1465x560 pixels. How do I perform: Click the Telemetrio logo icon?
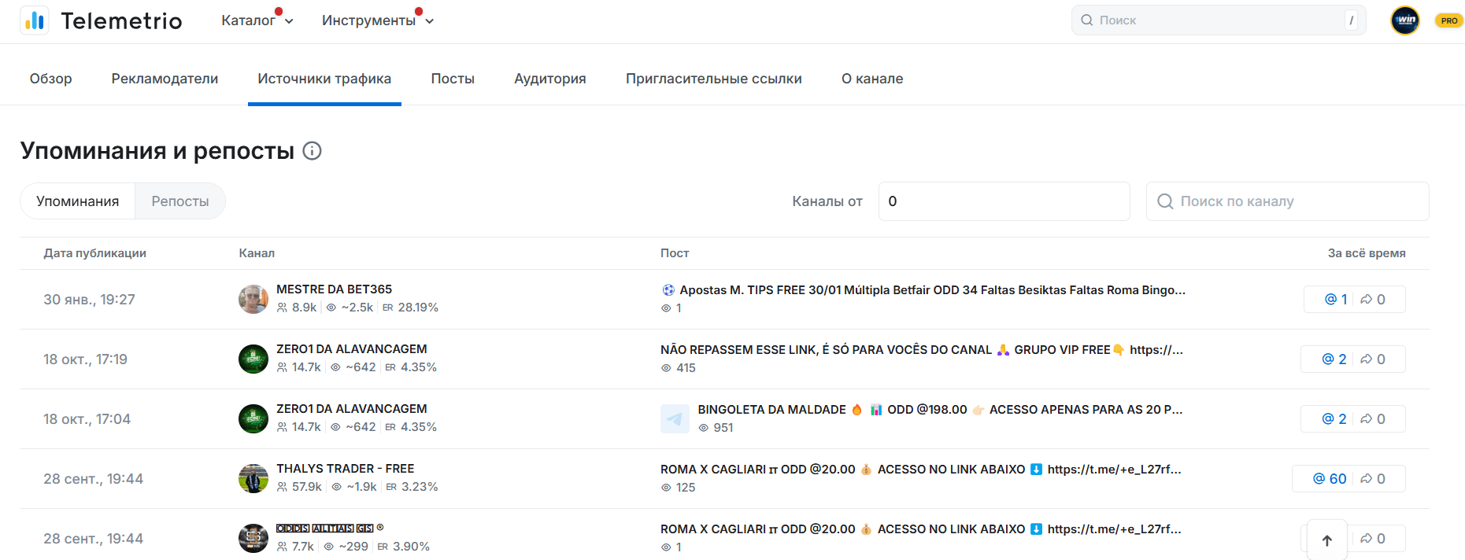35,20
